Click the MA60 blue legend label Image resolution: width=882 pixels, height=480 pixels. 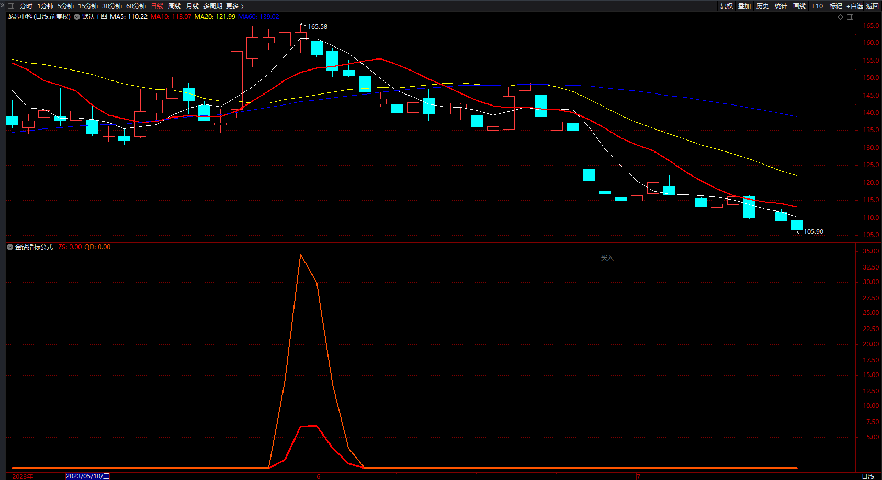pyautogui.click(x=258, y=17)
